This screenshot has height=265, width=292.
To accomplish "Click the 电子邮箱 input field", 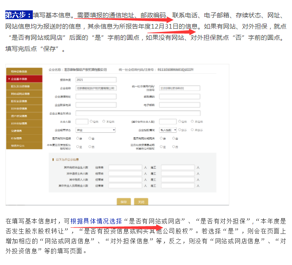I will [179, 105].
